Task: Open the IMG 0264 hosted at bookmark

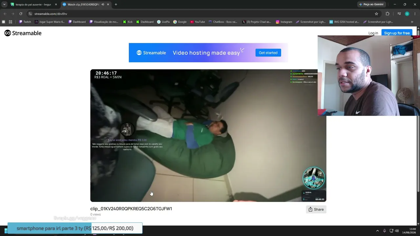Action: click(344, 22)
